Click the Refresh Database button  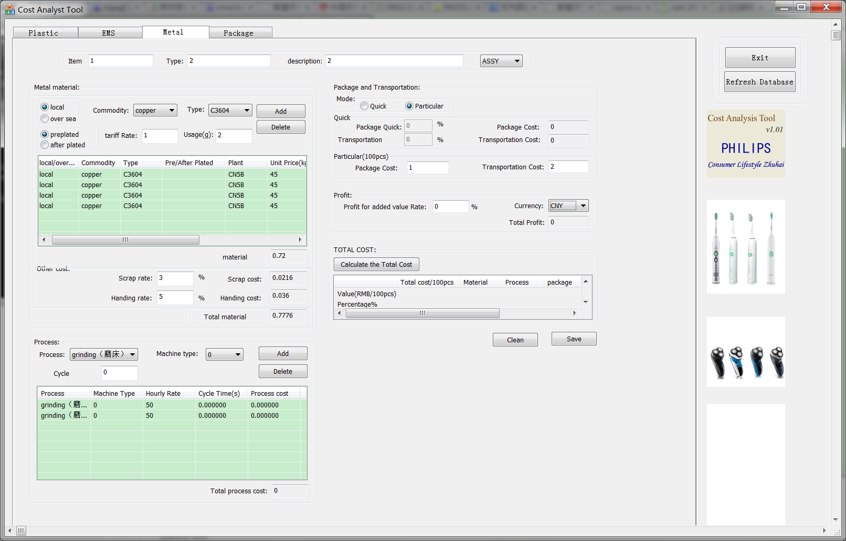(760, 82)
